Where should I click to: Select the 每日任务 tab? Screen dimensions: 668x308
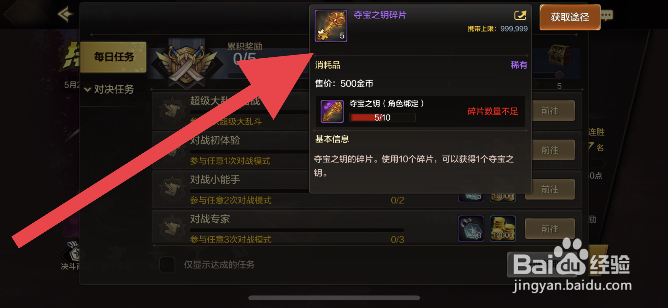[x=113, y=57]
